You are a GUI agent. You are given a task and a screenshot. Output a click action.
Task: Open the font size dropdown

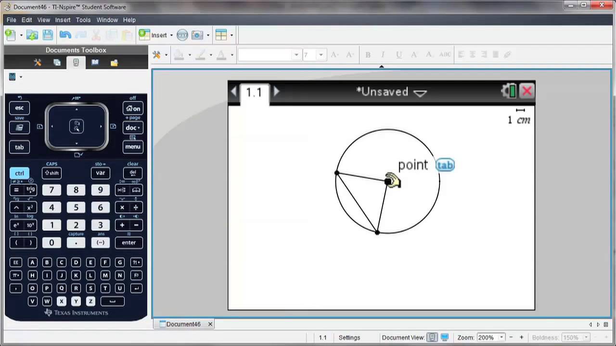321,55
